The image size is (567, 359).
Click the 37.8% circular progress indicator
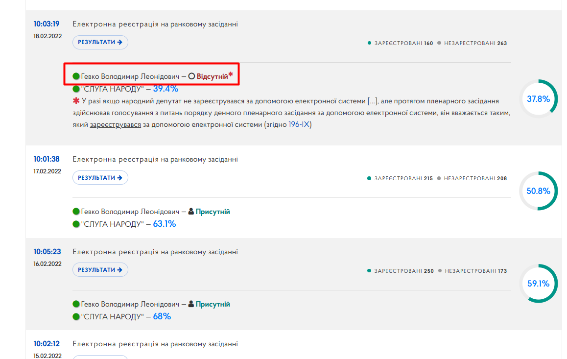[x=539, y=99]
